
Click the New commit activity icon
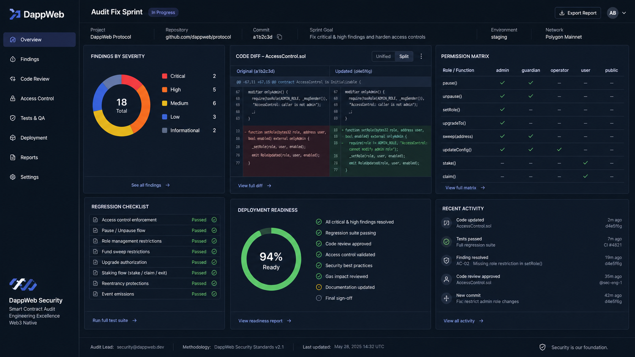(x=447, y=299)
